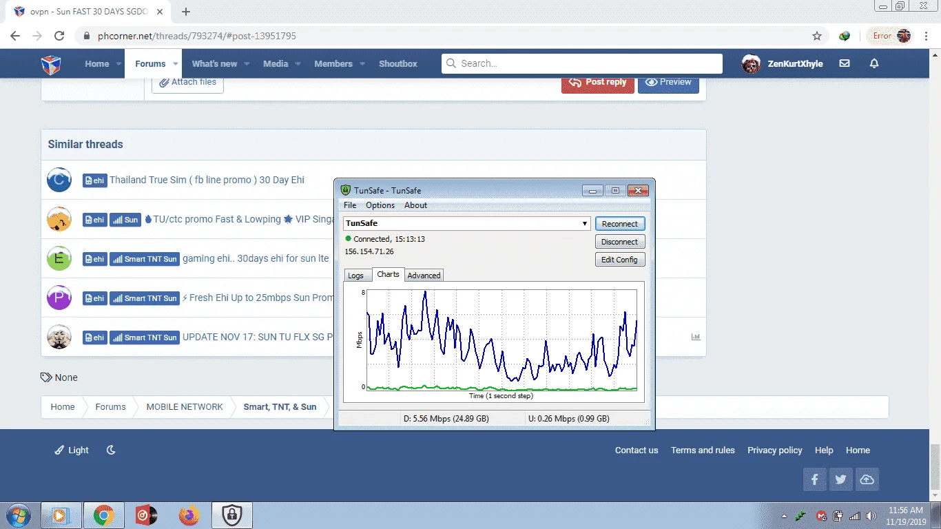Reload the page

[x=59, y=36]
